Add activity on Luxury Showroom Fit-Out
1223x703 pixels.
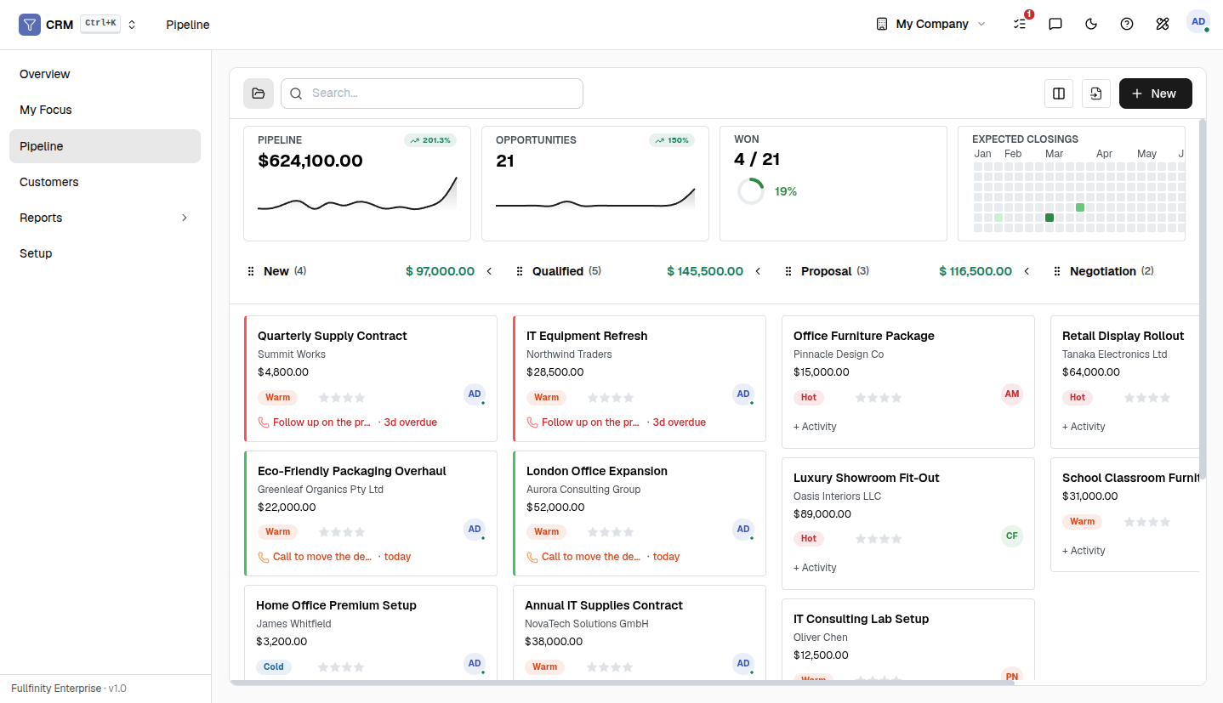point(815,568)
